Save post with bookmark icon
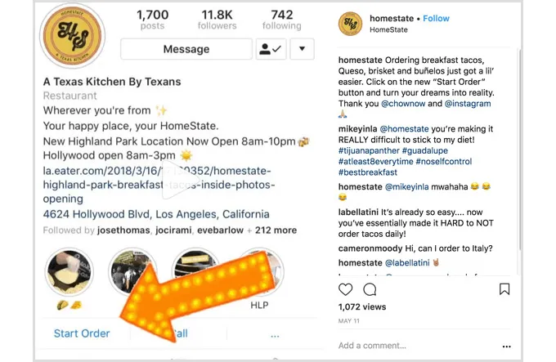The image size is (556, 362). pos(504,289)
